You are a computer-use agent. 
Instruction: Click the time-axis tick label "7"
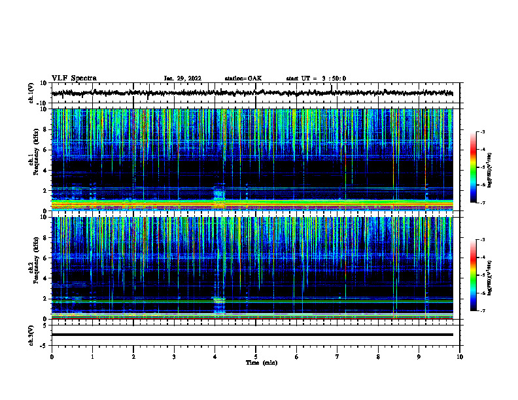click(337, 357)
